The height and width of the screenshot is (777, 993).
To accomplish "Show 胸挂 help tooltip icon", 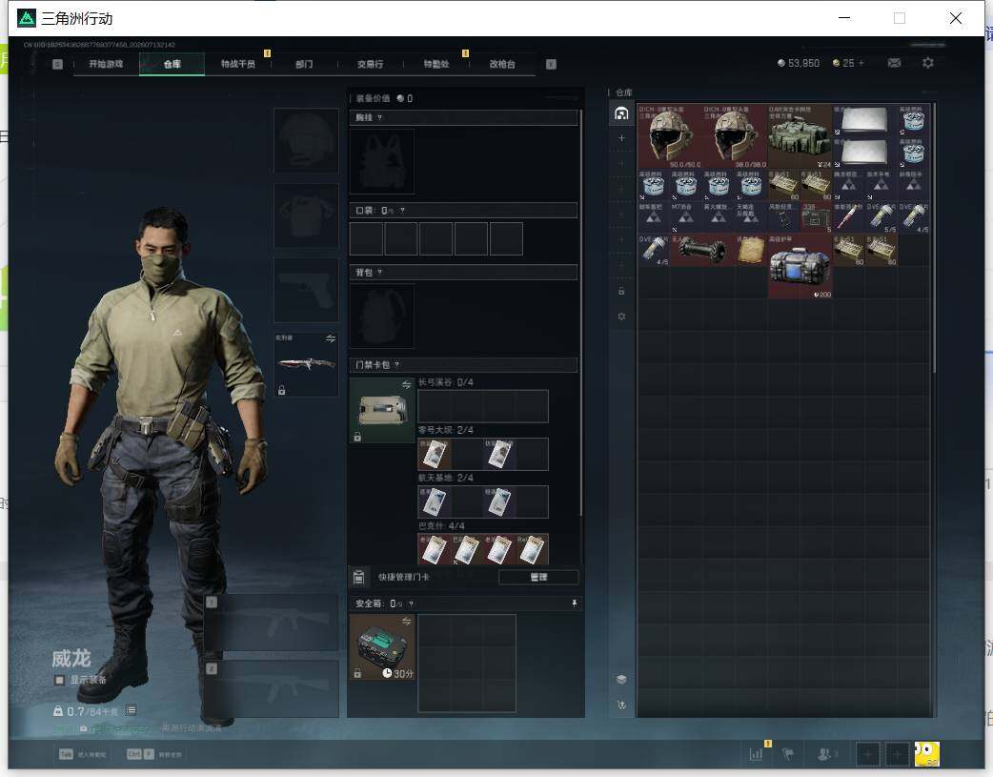I will (x=380, y=118).
